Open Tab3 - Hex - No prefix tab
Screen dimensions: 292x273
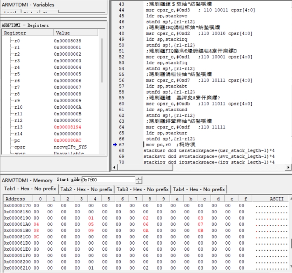point(142,189)
